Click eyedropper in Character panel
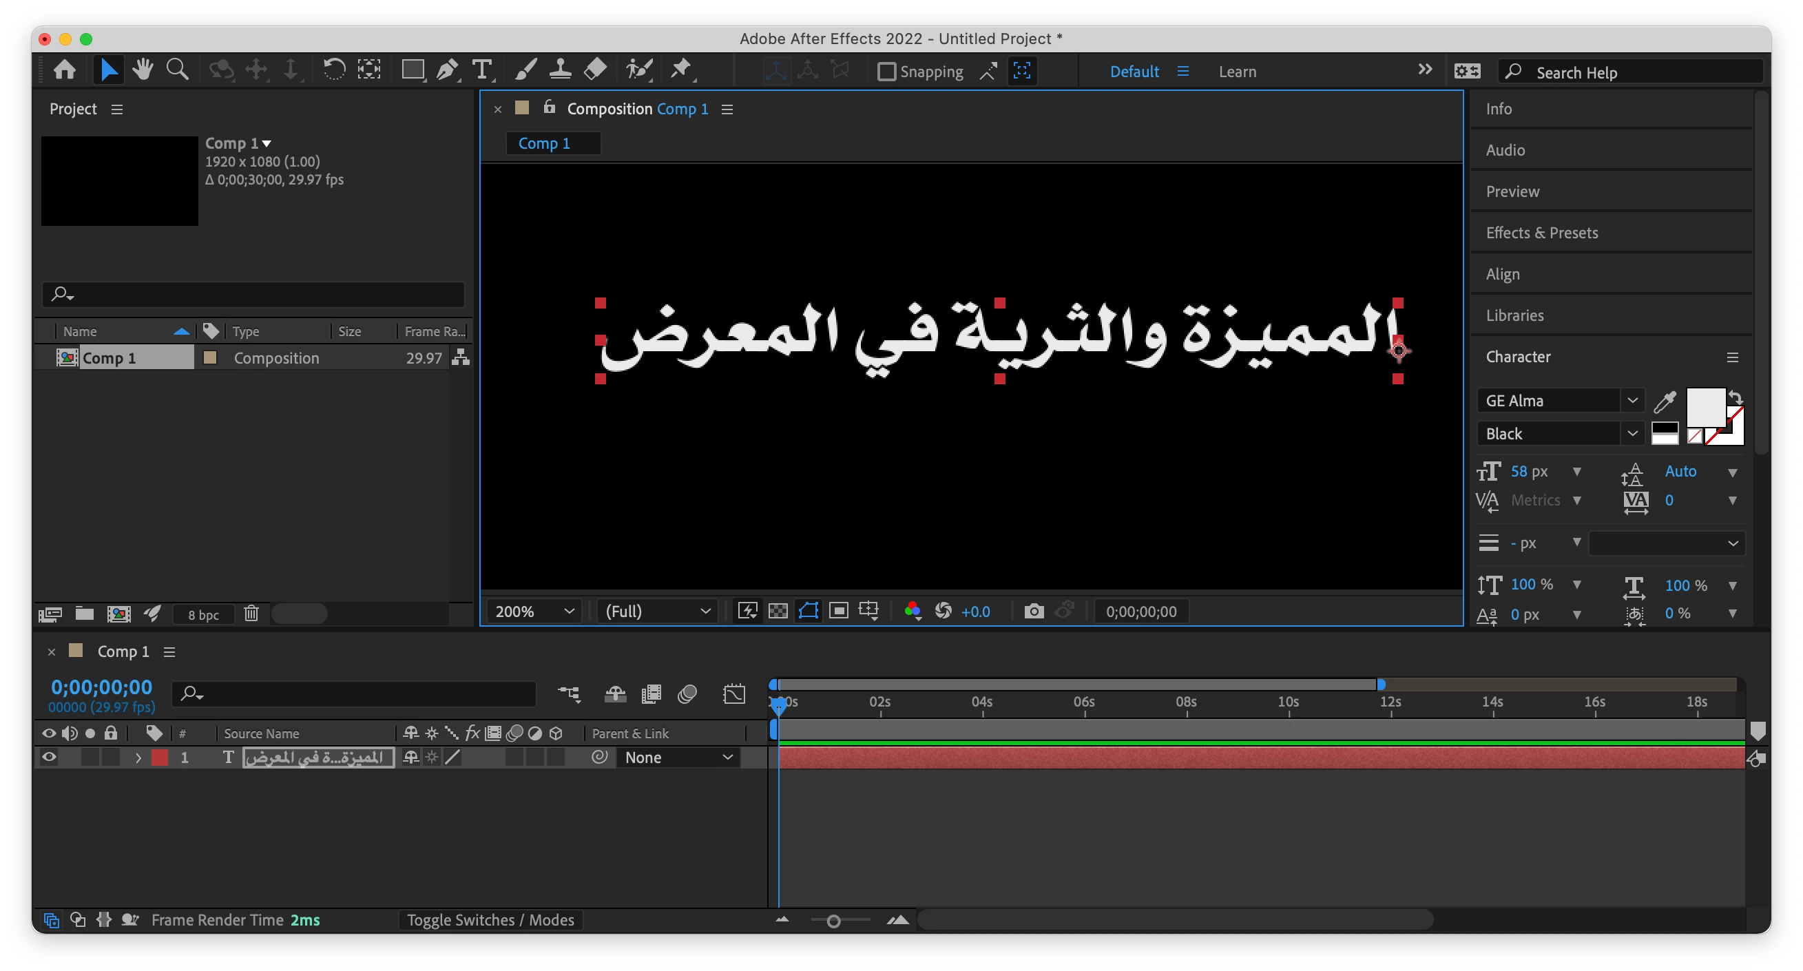This screenshot has height=971, width=1803. [1665, 402]
